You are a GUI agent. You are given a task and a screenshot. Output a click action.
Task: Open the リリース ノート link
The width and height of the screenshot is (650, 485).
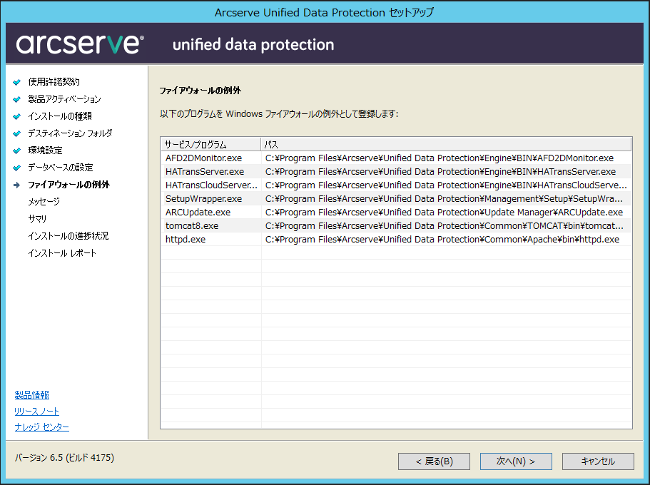click(x=36, y=412)
